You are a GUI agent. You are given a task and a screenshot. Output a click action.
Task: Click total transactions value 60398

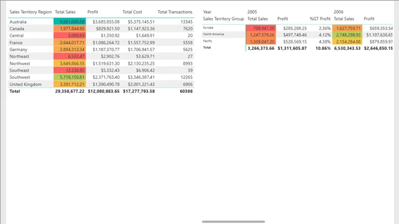186,91
